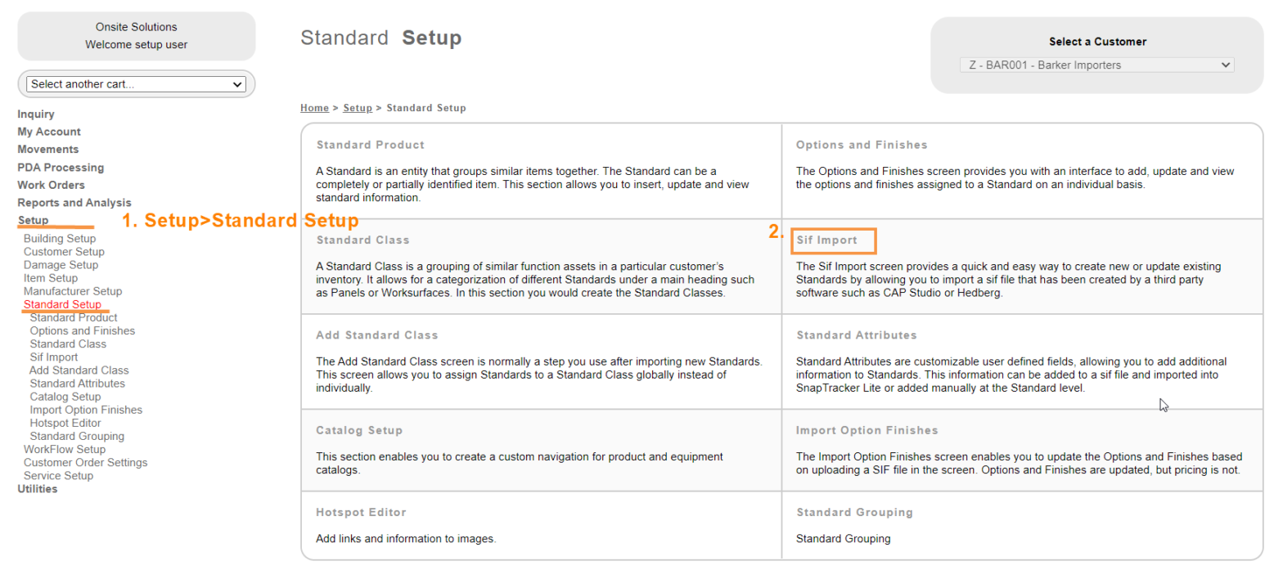Open Standard Class card heading
The width and height of the screenshot is (1283, 579).
(x=362, y=240)
